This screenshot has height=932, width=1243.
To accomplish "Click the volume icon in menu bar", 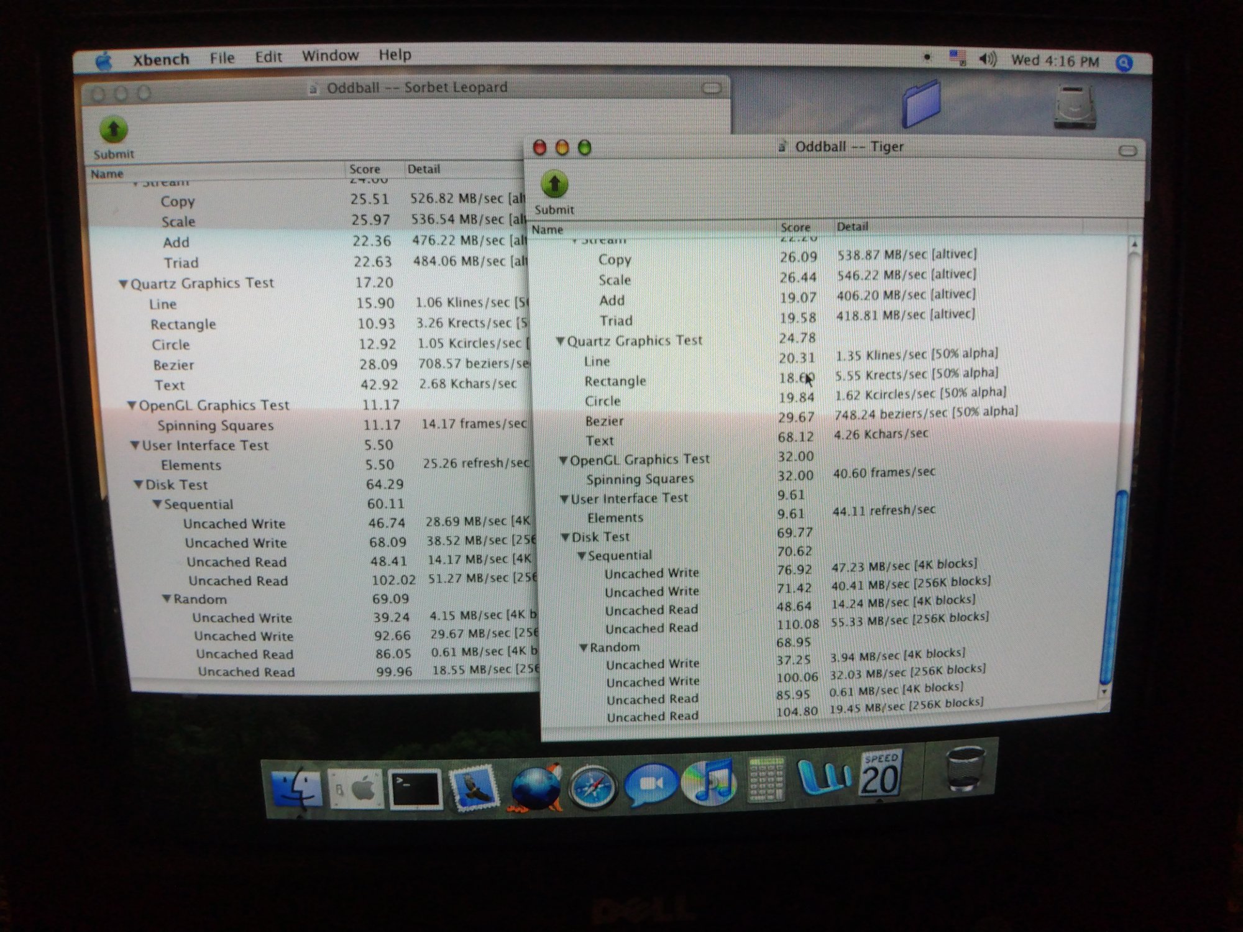I will (x=987, y=60).
